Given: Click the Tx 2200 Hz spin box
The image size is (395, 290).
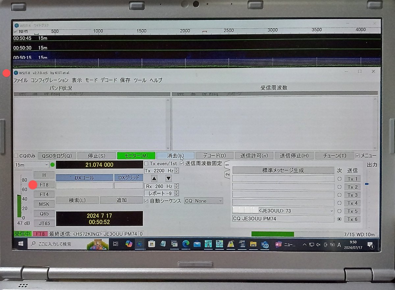Looking at the screenshot, I should pyautogui.click(x=162, y=171).
